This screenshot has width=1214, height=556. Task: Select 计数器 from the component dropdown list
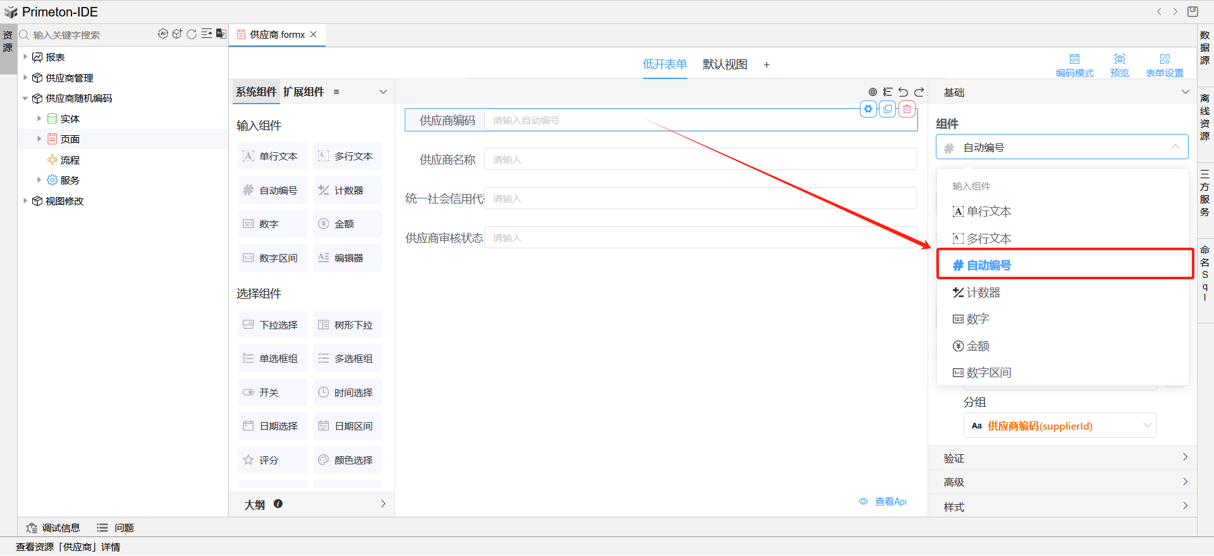coord(983,293)
